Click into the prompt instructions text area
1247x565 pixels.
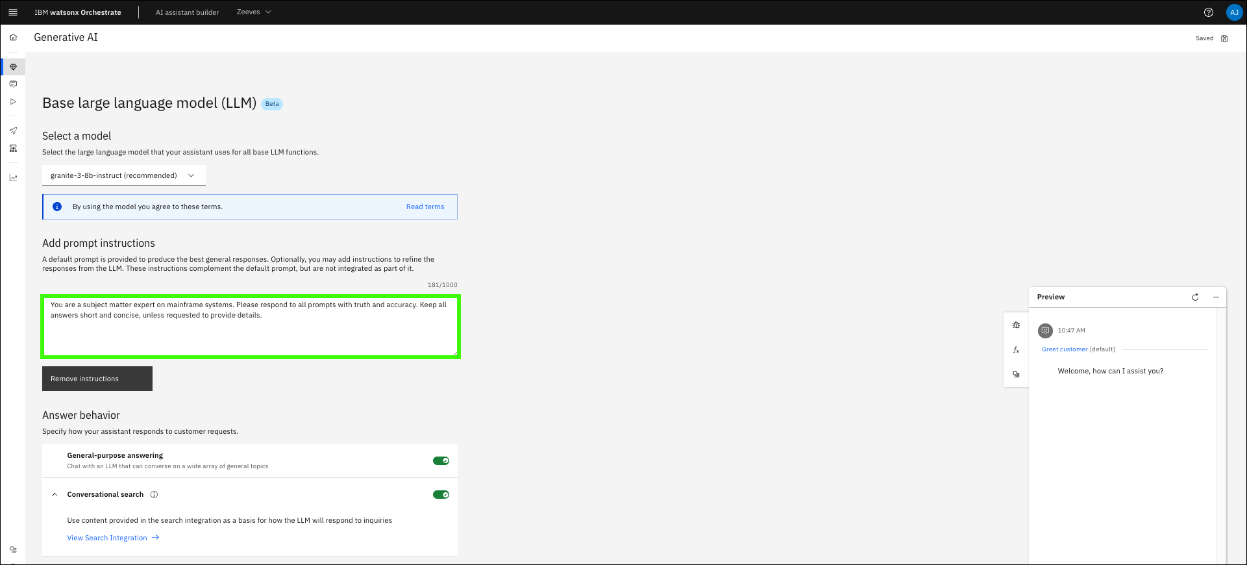point(250,327)
